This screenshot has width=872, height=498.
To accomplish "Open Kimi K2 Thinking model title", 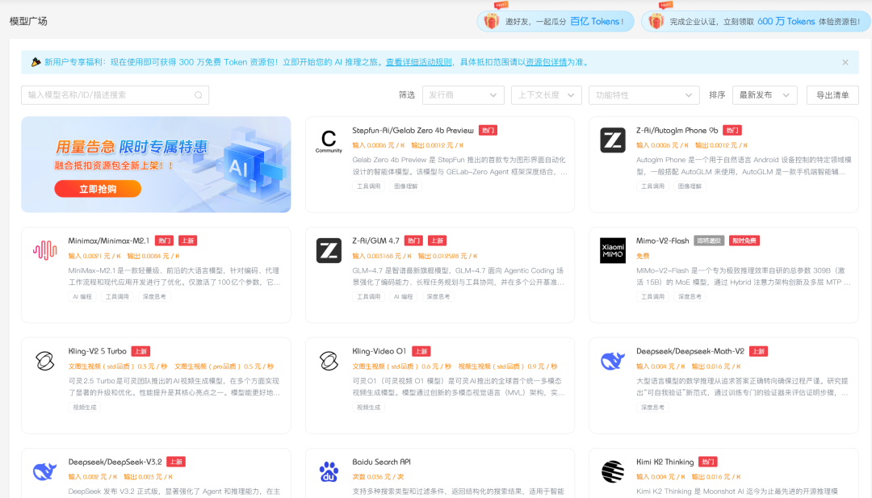I will [x=665, y=462].
